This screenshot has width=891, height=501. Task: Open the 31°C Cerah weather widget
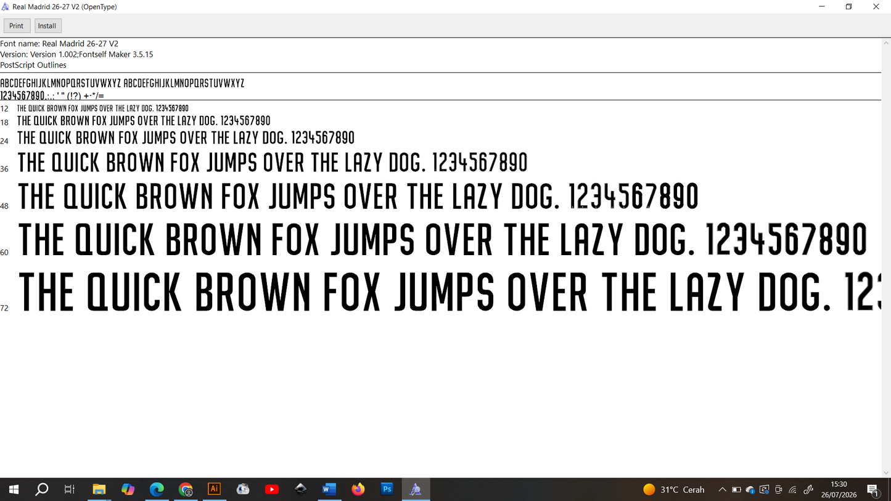[x=673, y=490]
